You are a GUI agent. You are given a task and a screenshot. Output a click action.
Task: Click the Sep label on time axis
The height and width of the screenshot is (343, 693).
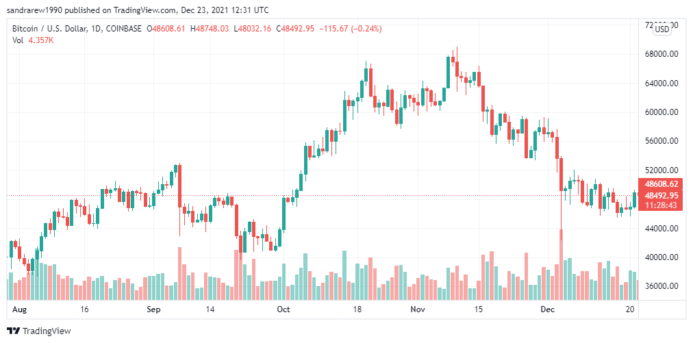153,309
